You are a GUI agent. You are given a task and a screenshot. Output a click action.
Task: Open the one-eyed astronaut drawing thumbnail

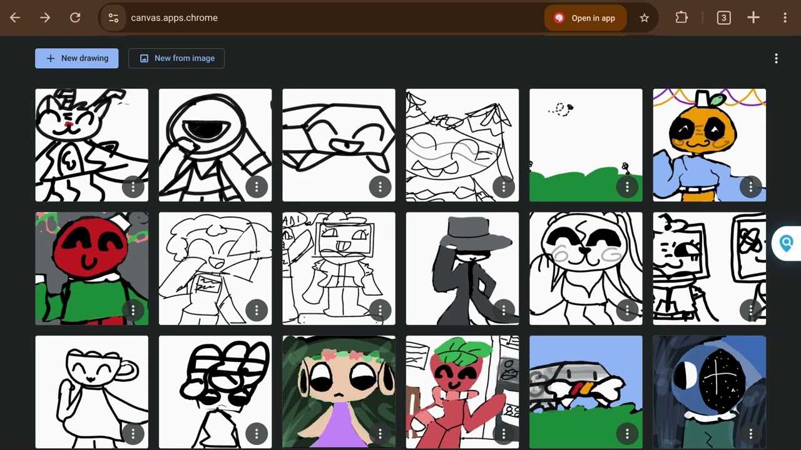(215, 145)
